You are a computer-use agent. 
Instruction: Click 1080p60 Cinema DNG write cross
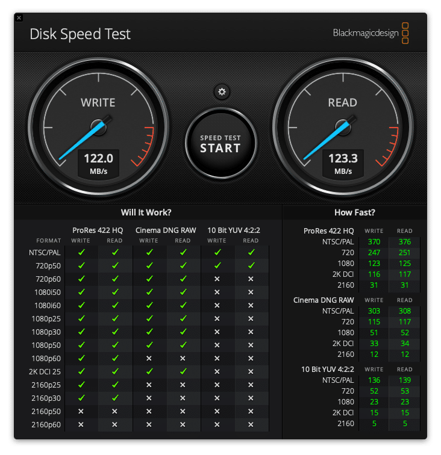(149, 358)
